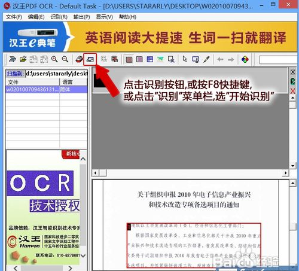Click the dimmed layout analysis icon
Image resolution: width=299 pixels, height=271 pixels.
[x=104, y=59]
